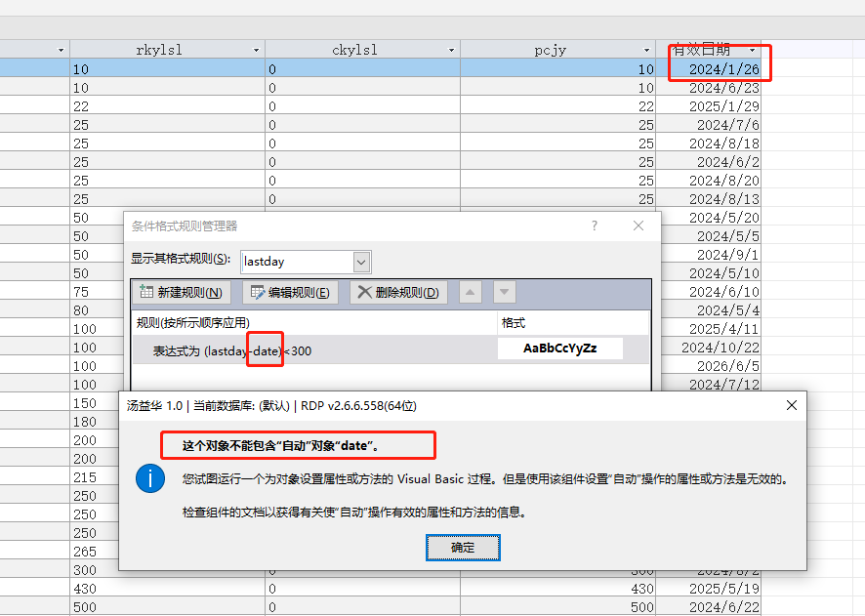
Task: Close the 条件格式规则管理器 dialog
Action: 638,226
